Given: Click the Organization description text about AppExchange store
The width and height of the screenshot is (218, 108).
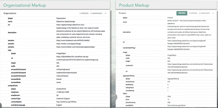Looking at the screenshot, I should tap(81, 32).
